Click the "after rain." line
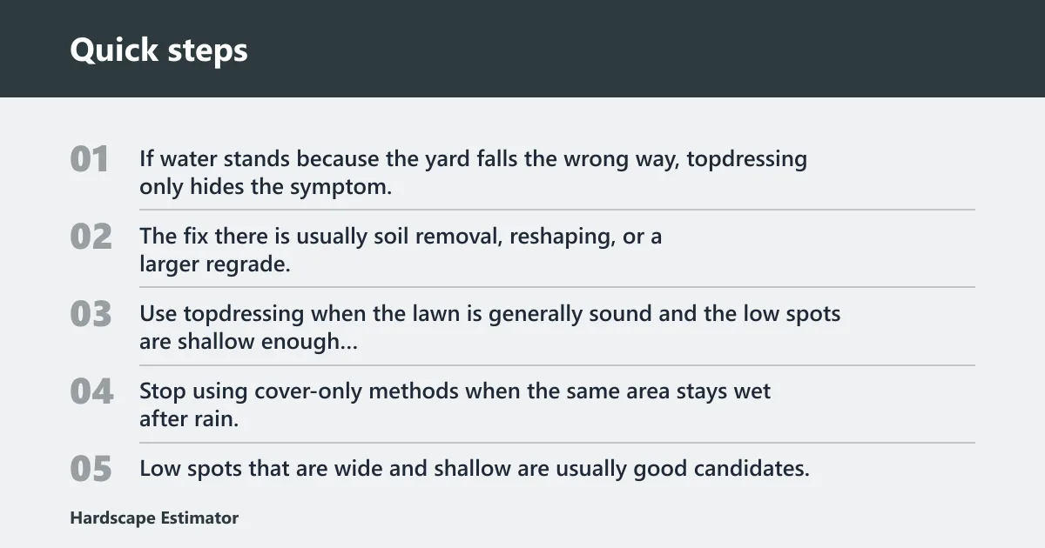This screenshot has height=548, width=1045. (x=189, y=419)
